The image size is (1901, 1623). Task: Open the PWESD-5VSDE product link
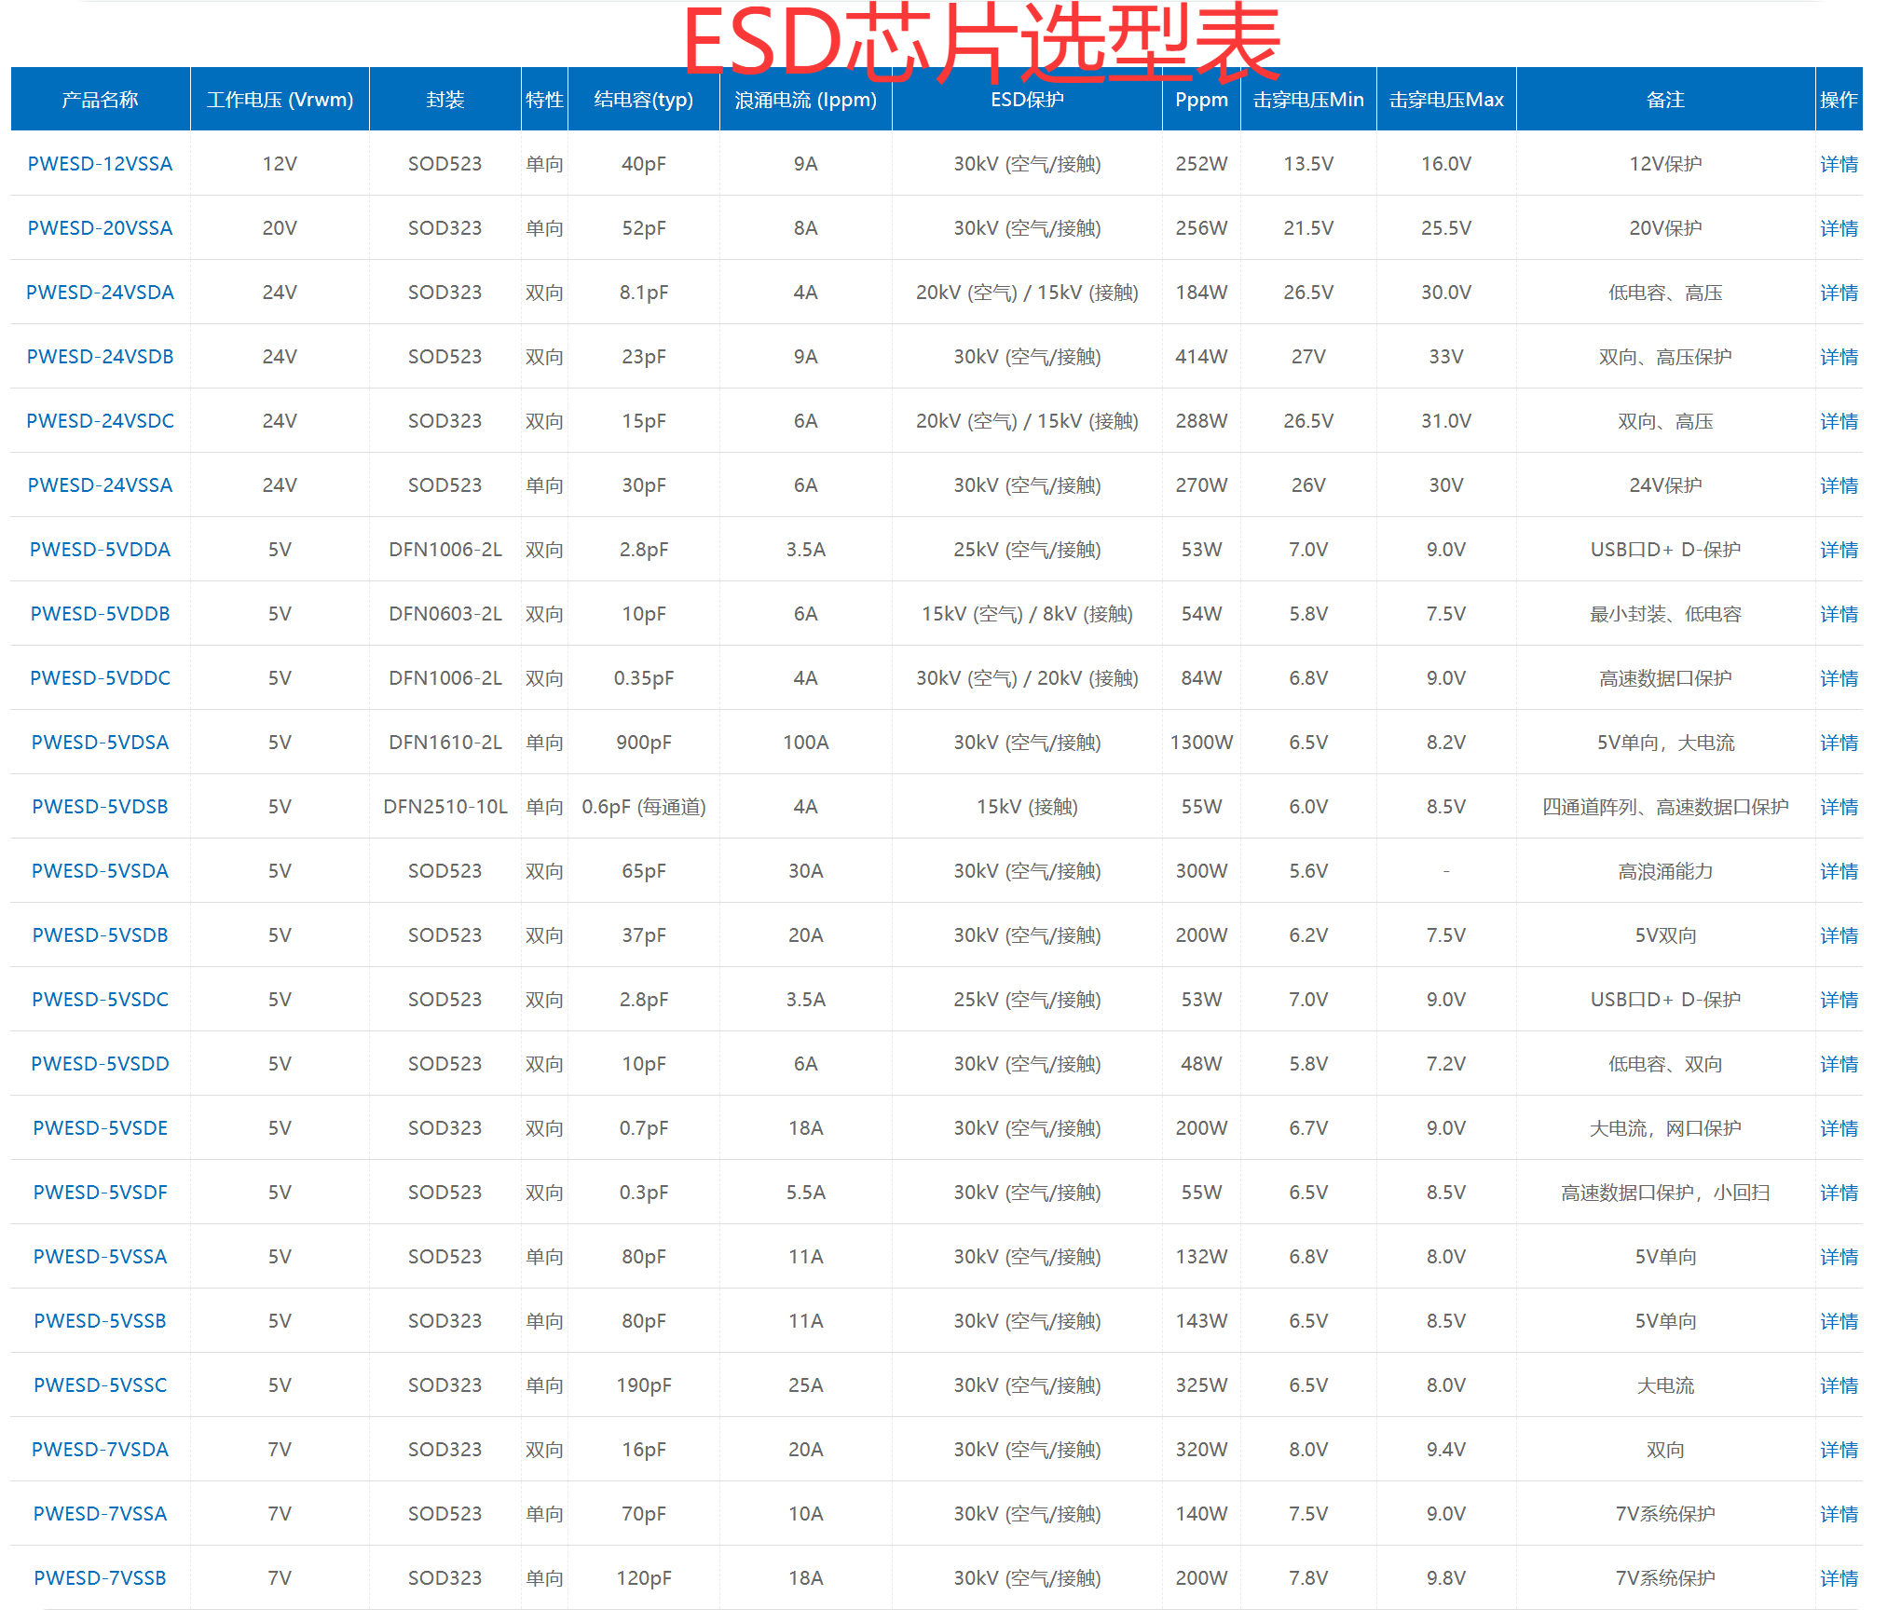pyautogui.click(x=100, y=1128)
